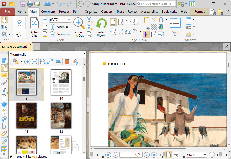Select the Hand tool
Viewport: 231px width, 159px height.
coord(4,20)
